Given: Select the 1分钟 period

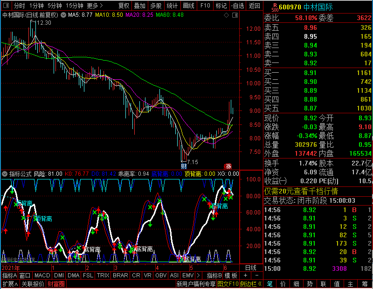Looking at the screenshot, I should point(36,6).
